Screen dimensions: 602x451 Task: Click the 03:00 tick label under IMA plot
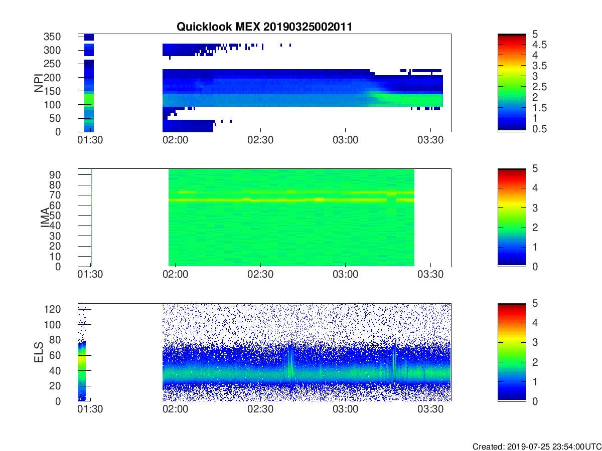point(345,276)
